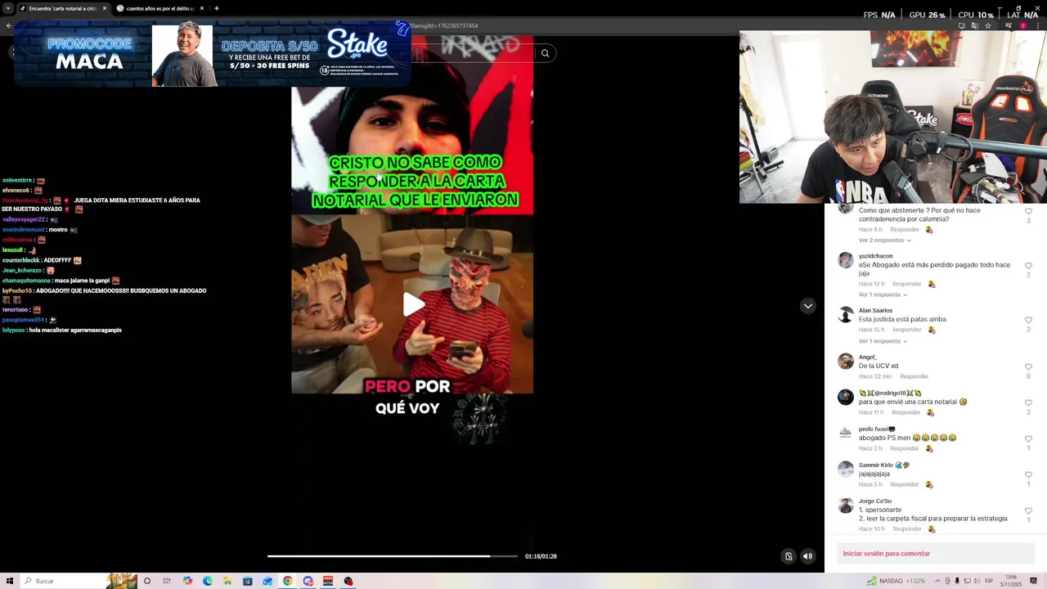This screenshot has width=1047, height=589.
Task: Switch to 'cuantos años es por el delito' tab
Action: [x=160, y=8]
